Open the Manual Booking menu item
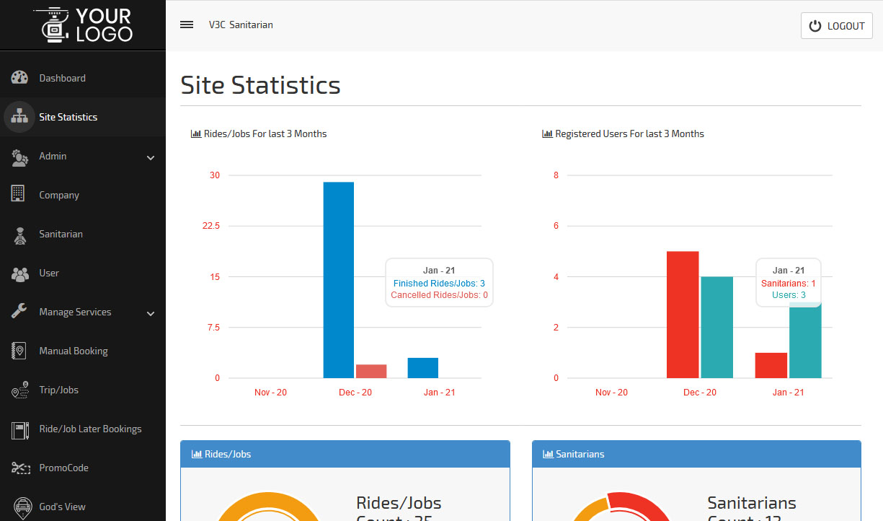The height and width of the screenshot is (521, 883). (x=83, y=351)
